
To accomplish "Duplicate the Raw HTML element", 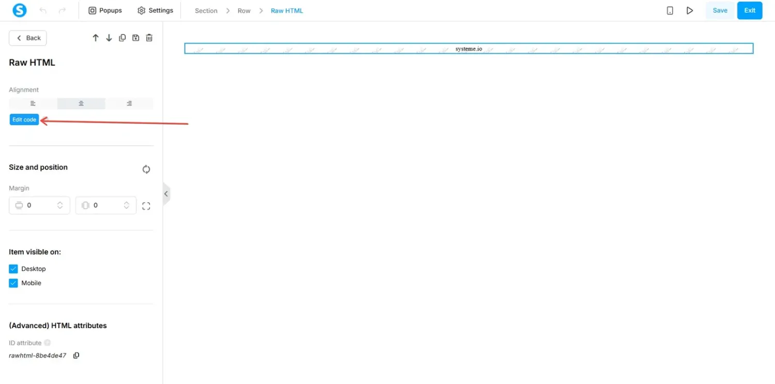I will click(122, 38).
